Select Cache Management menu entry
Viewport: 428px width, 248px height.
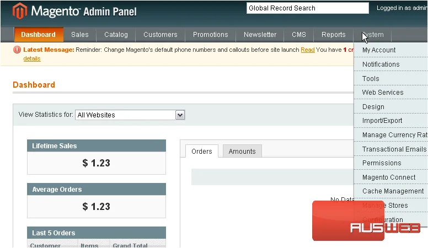[x=391, y=191]
